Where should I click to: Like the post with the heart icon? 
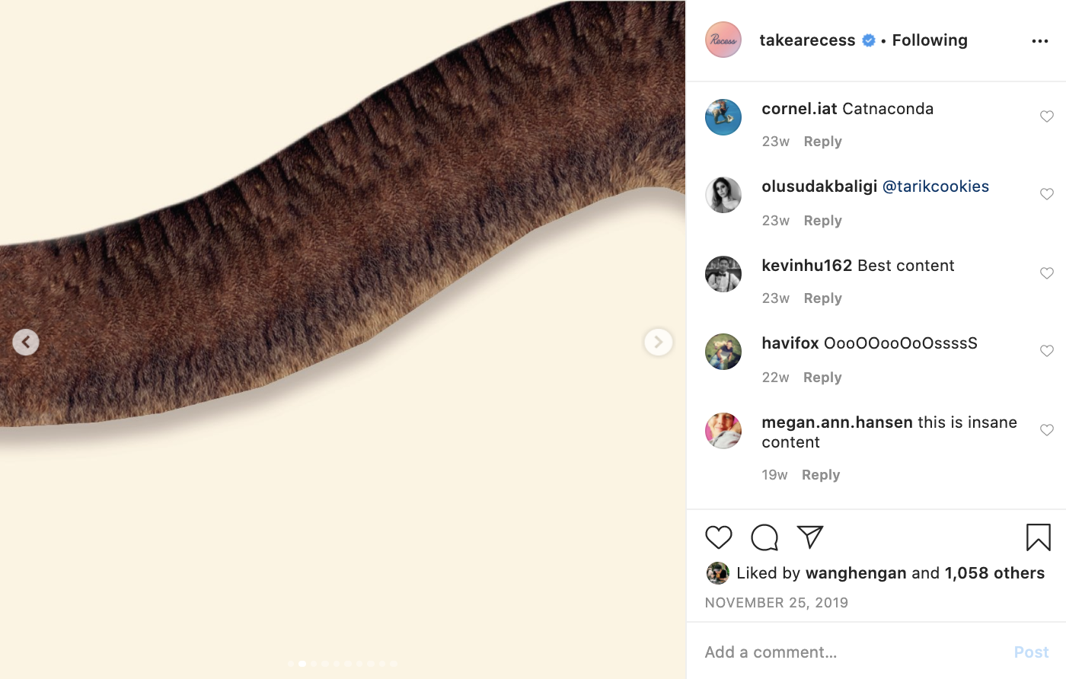pyautogui.click(x=718, y=537)
